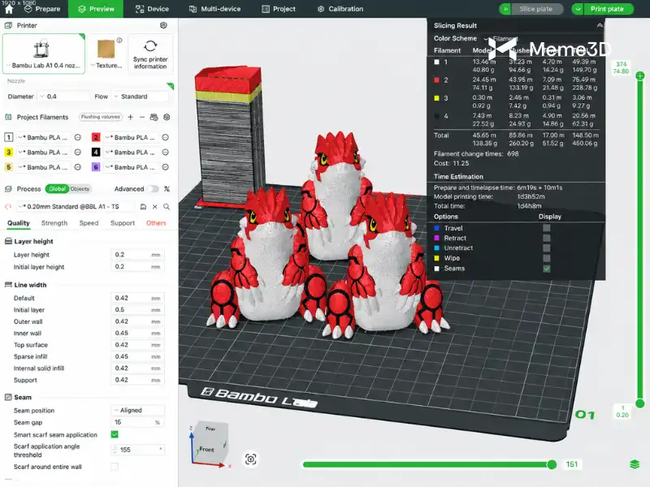Click Print plate button
This screenshot has height=487, width=650.
pos(608,9)
